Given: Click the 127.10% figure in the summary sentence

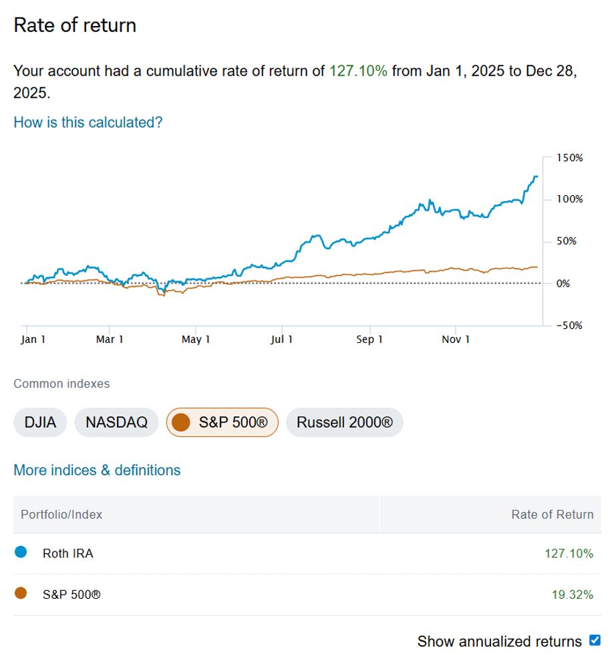Looking at the screenshot, I should tap(358, 70).
